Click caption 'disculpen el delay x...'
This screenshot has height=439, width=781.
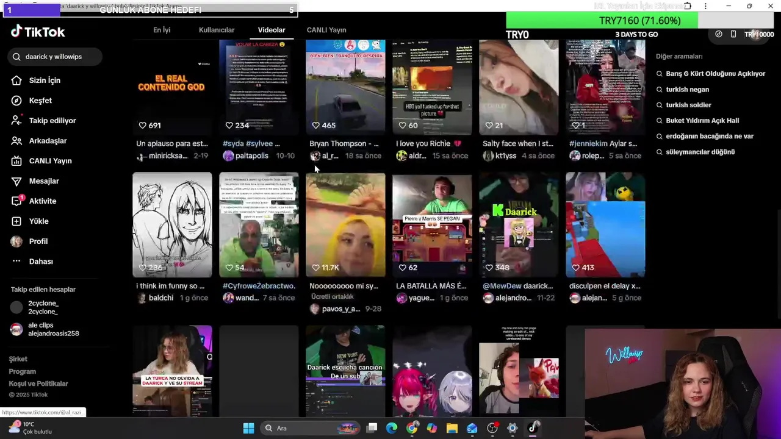pyautogui.click(x=604, y=286)
